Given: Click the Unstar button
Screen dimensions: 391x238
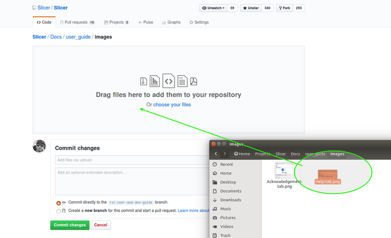Looking at the screenshot, I should tap(251, 8).
